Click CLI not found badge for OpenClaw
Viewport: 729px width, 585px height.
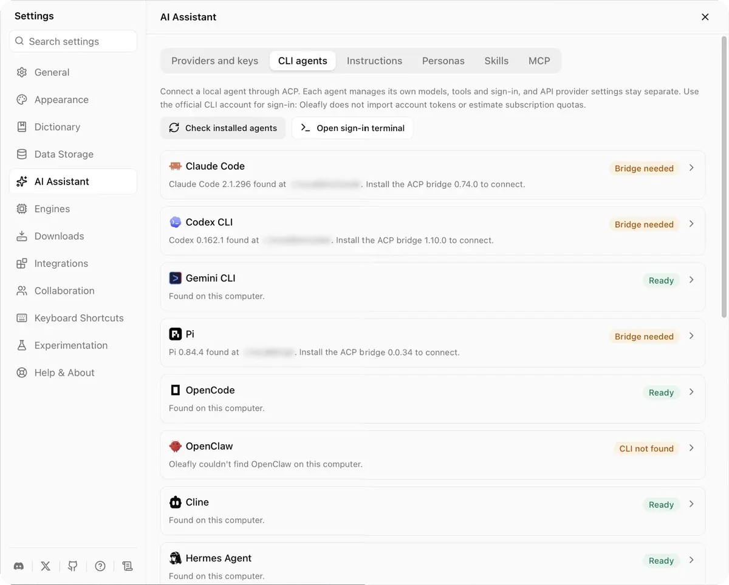(x=646, y=448)
